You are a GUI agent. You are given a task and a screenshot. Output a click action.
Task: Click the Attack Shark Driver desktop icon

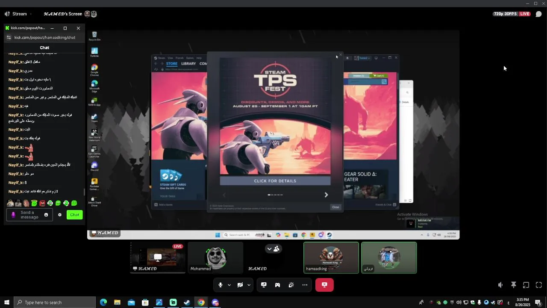click(94, 201)
